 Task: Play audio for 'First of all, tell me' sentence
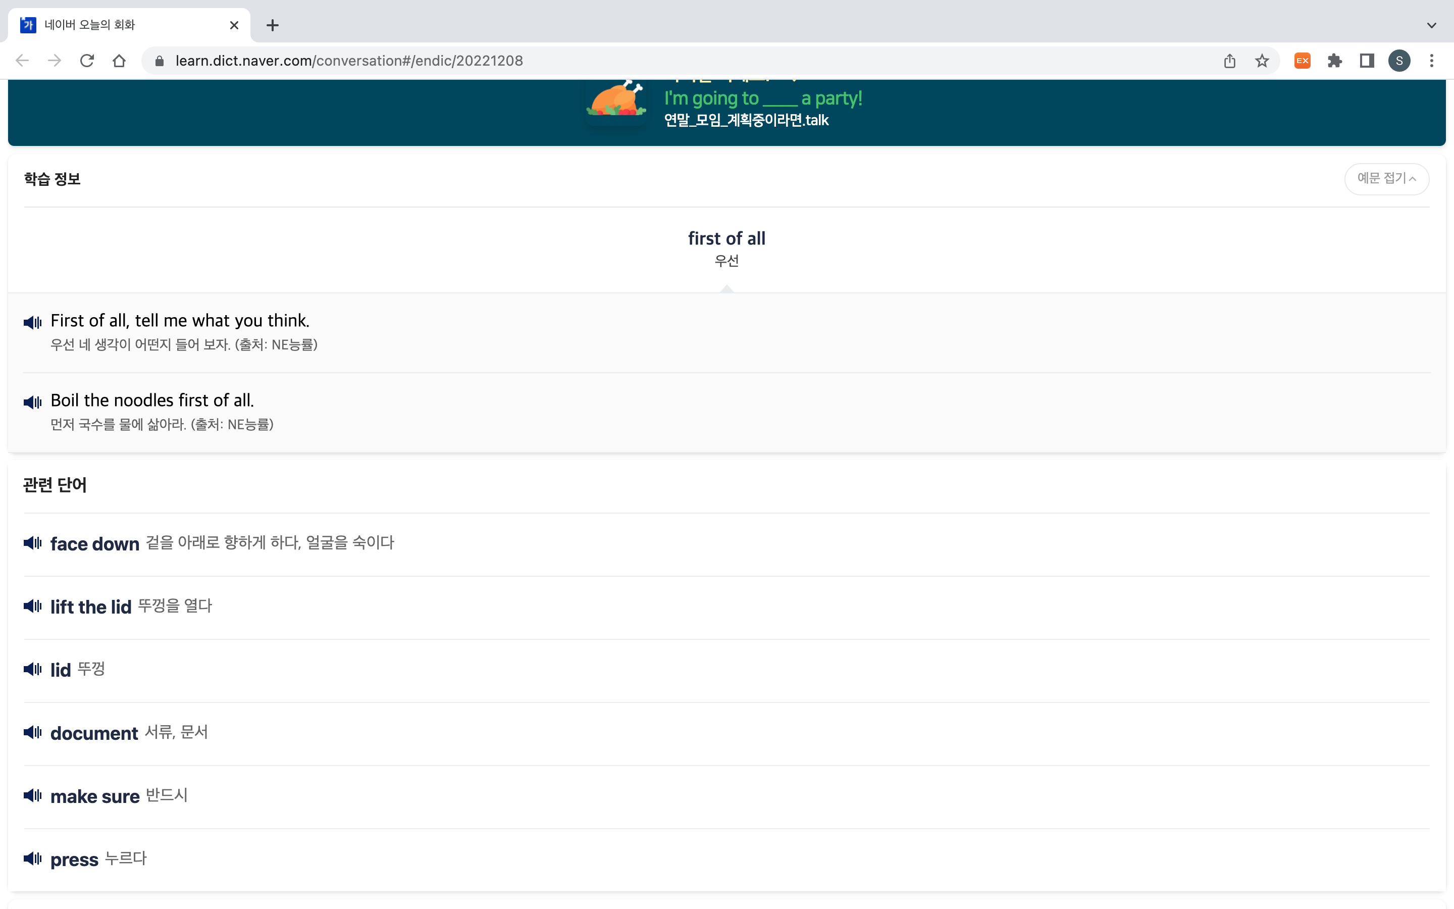[32, 322]
